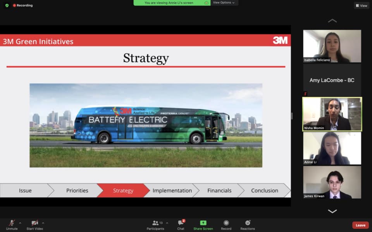Select Nisha Momin's video tile
The image size is (372, 232).
pos(332,114)
